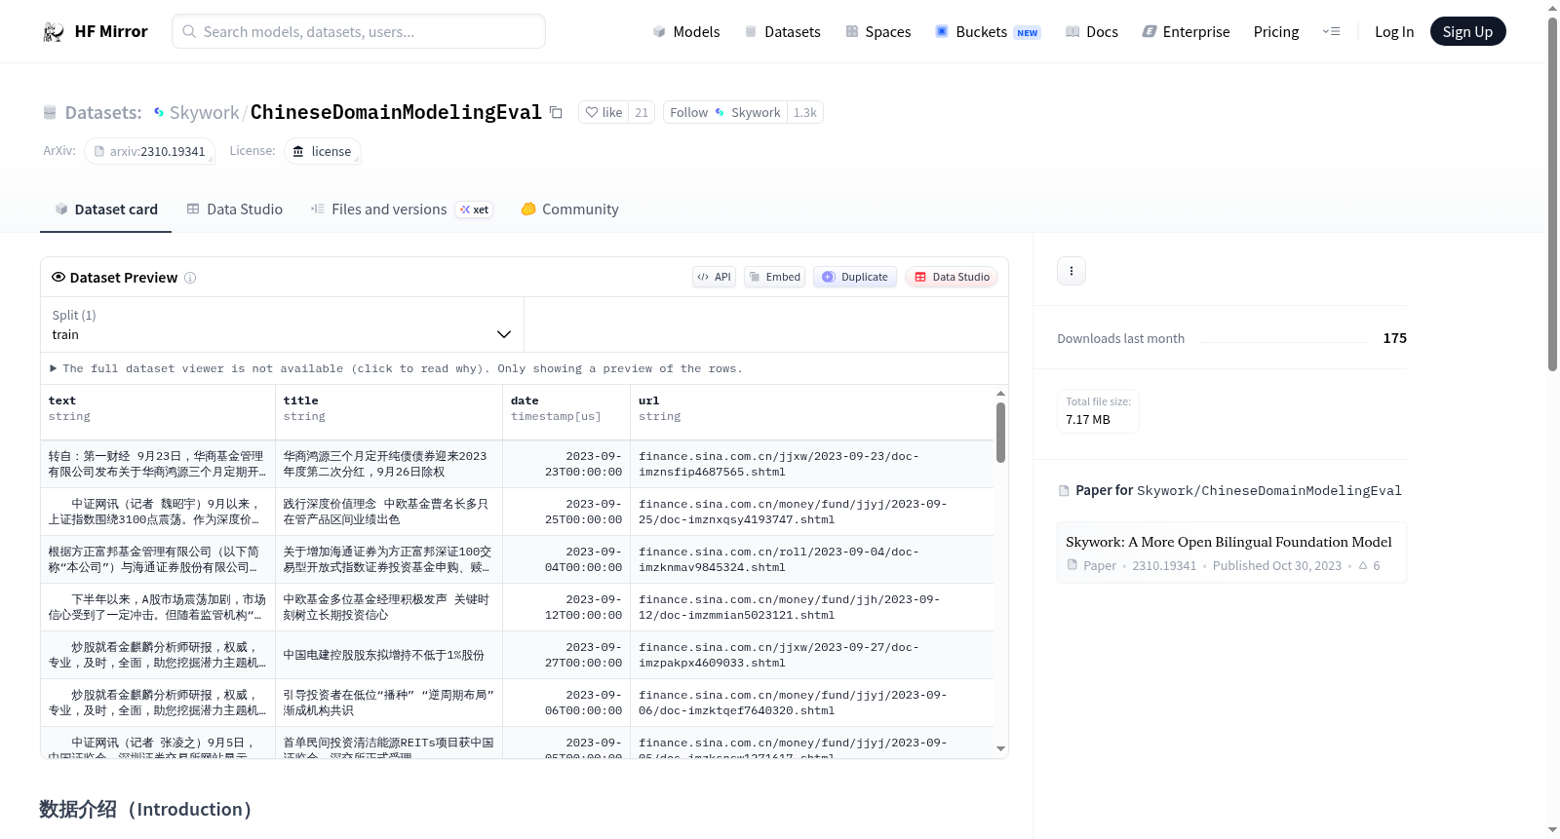The image size is (1560, 839).
Task: Go to Pricing page
Action: 1276,32
